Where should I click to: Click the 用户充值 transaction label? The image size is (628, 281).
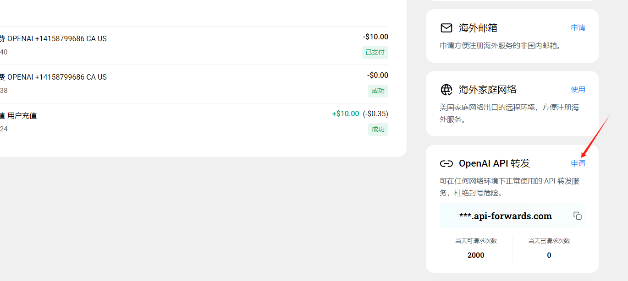22,115
